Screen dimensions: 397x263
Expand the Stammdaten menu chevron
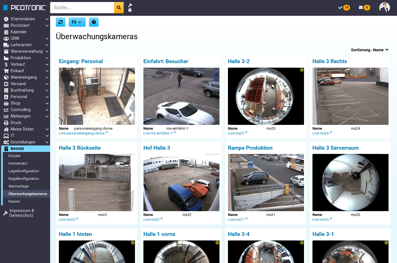(x=47, y=19)
